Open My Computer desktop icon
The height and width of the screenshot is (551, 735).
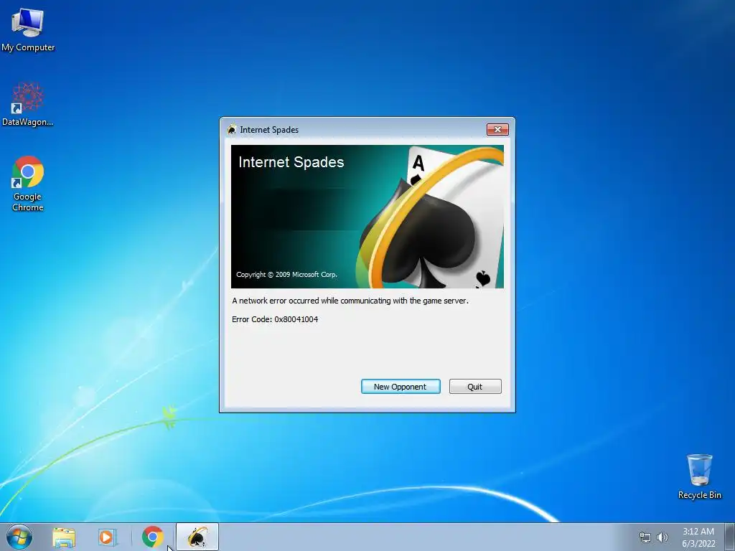28,30
